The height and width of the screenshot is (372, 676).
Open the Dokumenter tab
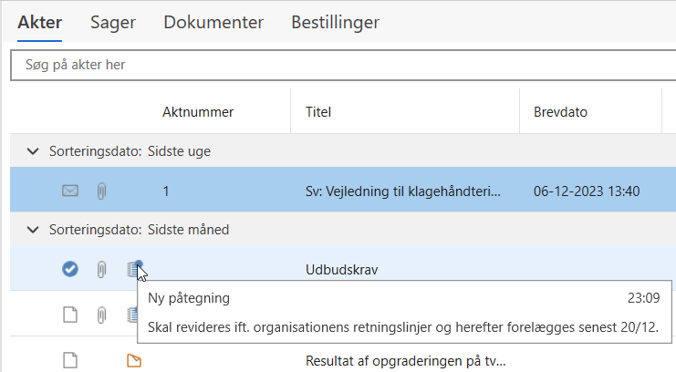(x=213, y=22)
